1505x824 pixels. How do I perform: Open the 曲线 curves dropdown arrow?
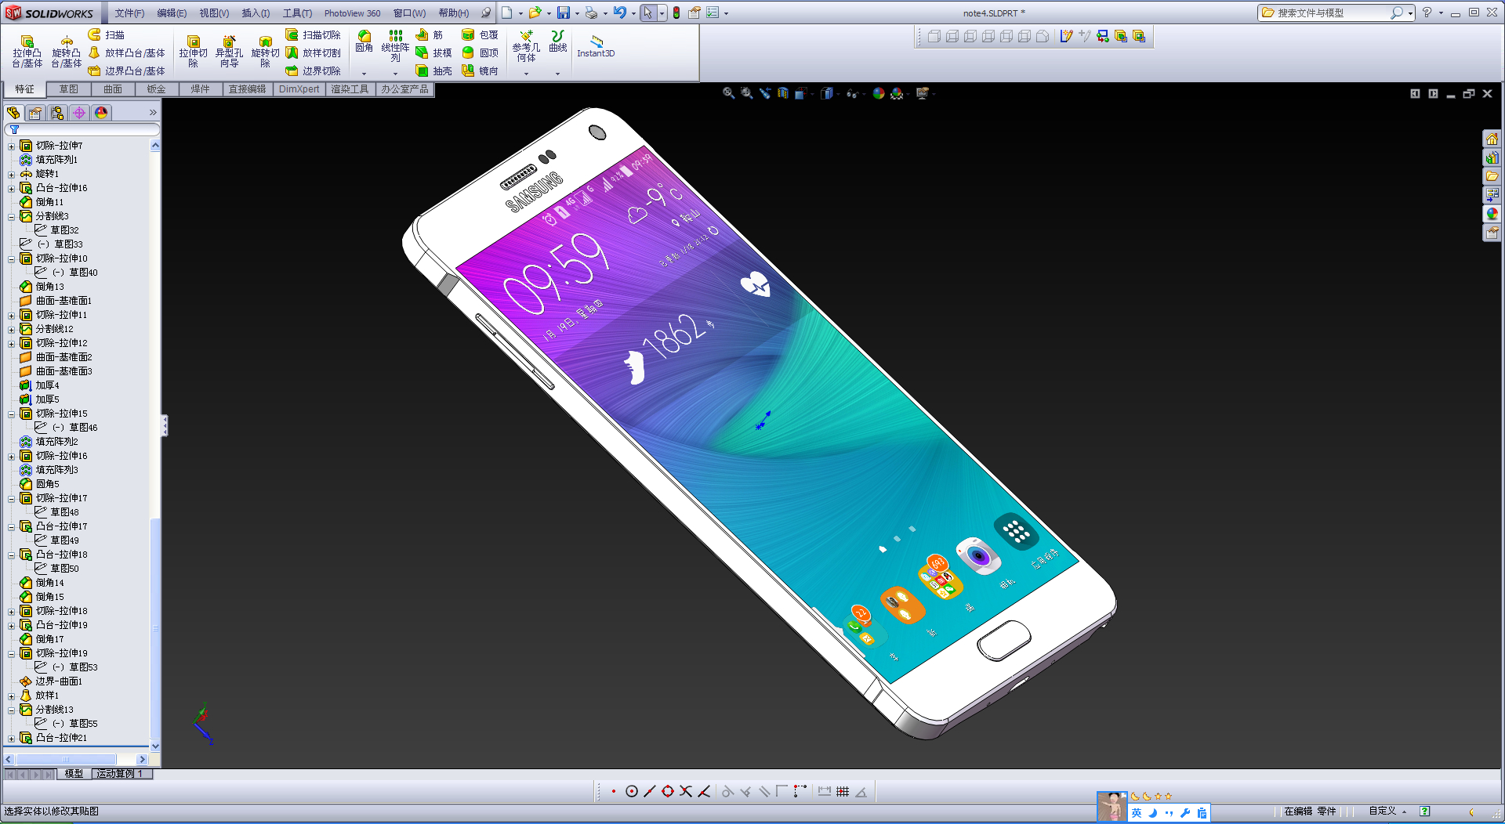coord(557,74)
